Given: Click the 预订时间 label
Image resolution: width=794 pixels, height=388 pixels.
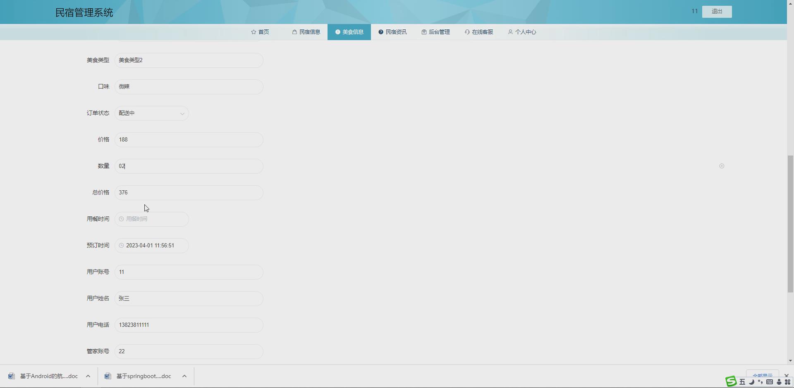Looking at the screenshot, I should tap(98, 245).
